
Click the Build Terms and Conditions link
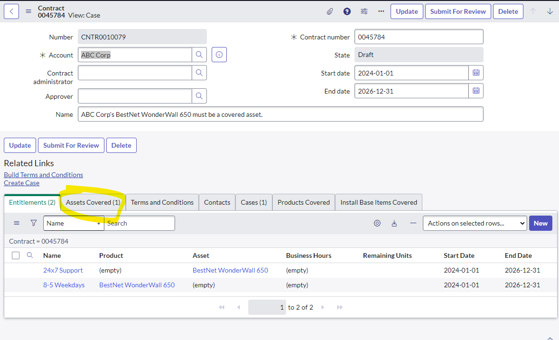coord(43,175)
